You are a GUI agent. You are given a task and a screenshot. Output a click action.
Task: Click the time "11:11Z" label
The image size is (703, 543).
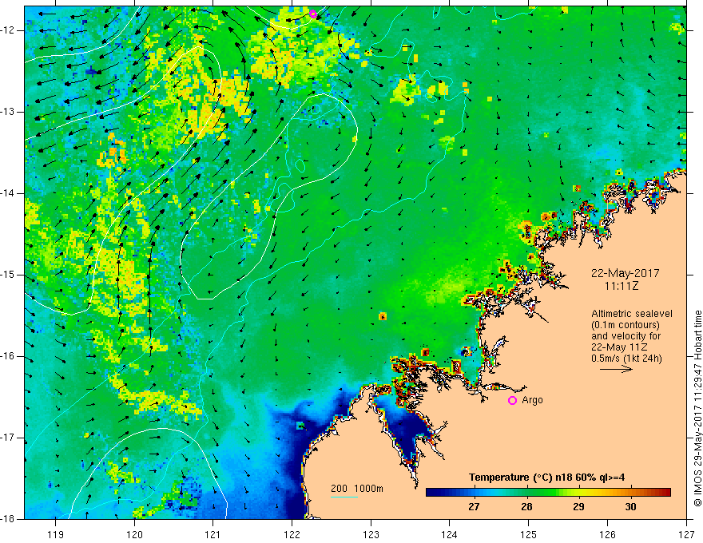pyautogui.click(x=621, y=286)
